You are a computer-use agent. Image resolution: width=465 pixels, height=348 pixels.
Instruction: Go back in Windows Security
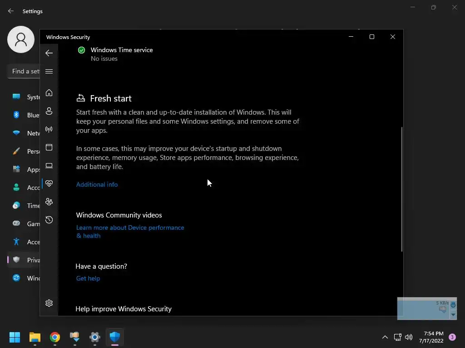(x=49, y=53)
